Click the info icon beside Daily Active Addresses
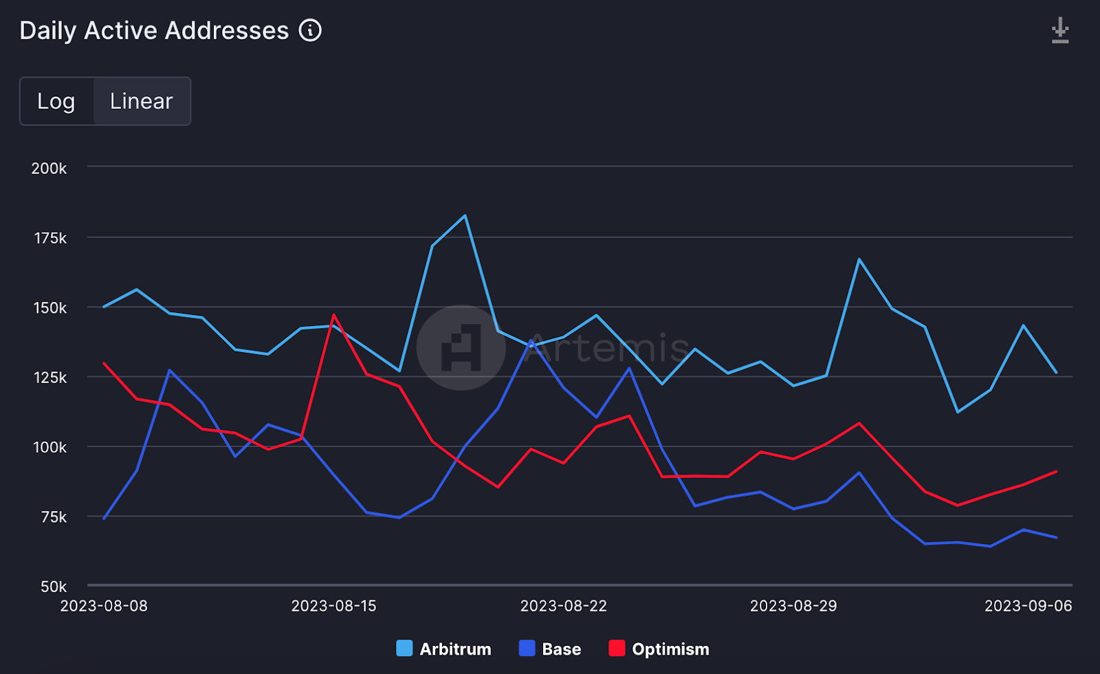The width and height of the screenshot is (1100, 674). click(x=310, y=30)
